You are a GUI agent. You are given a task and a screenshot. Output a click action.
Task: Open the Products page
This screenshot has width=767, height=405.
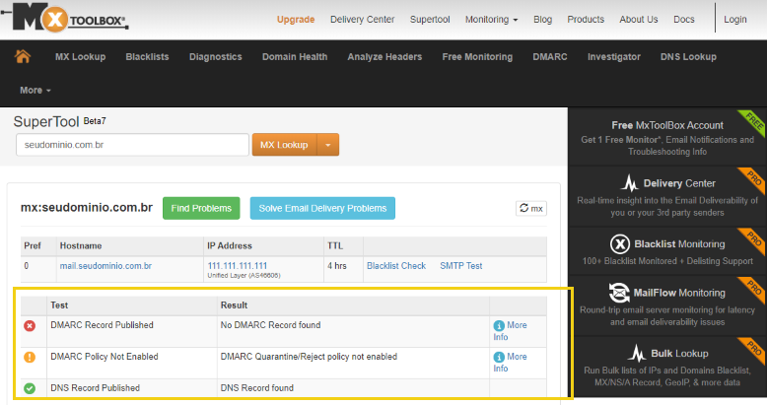click(x=586, y=20)
